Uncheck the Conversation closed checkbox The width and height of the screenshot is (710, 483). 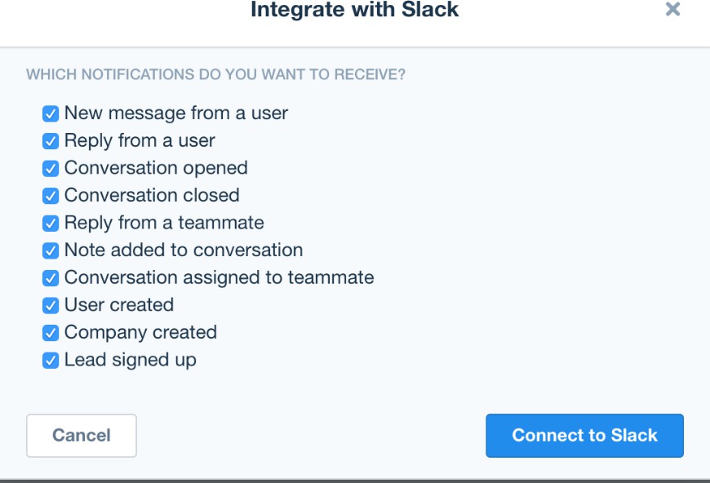pos(51,196)
